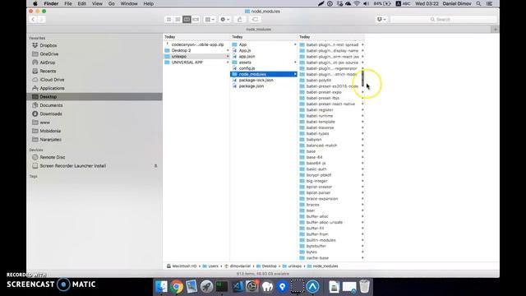Add a new tab with plus button
The width and height of the screenshot is (526, 296).
tap(496, 30)
